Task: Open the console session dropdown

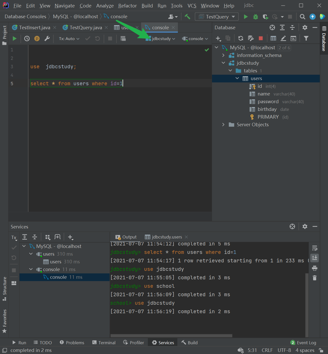Action: pyautogui.click(x=195, y=39)
